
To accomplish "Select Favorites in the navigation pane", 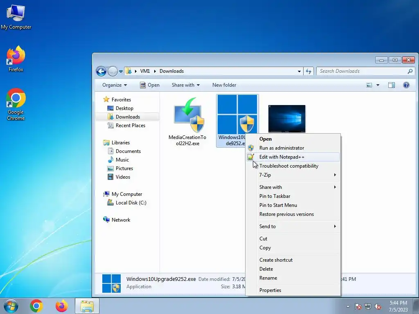I will [x=121, y=100].
